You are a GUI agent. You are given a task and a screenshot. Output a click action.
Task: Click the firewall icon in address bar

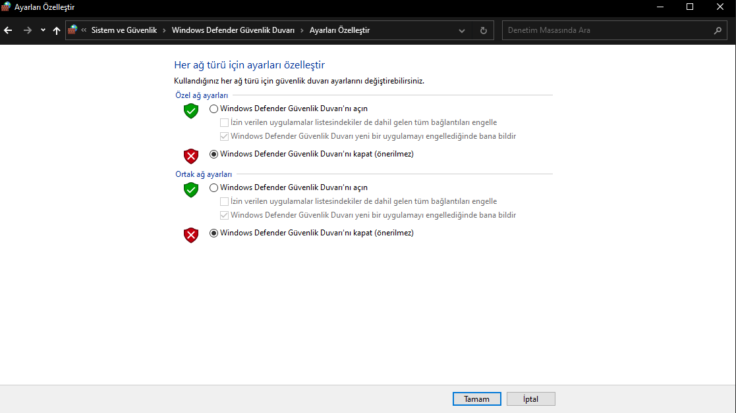coord(72,30)
